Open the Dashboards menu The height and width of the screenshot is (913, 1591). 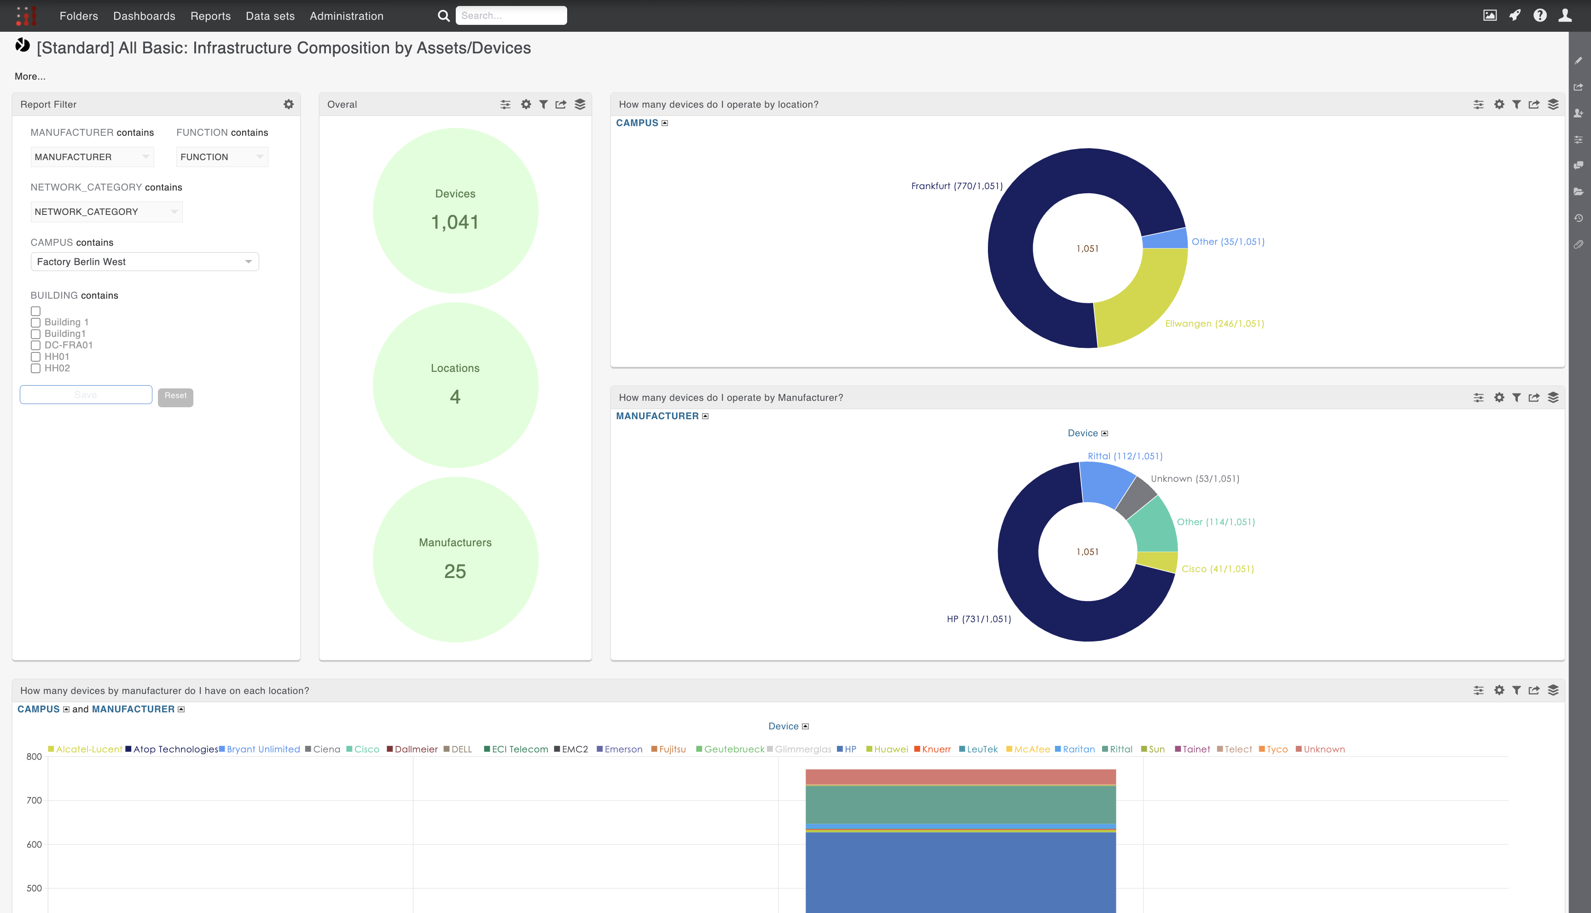144,16
